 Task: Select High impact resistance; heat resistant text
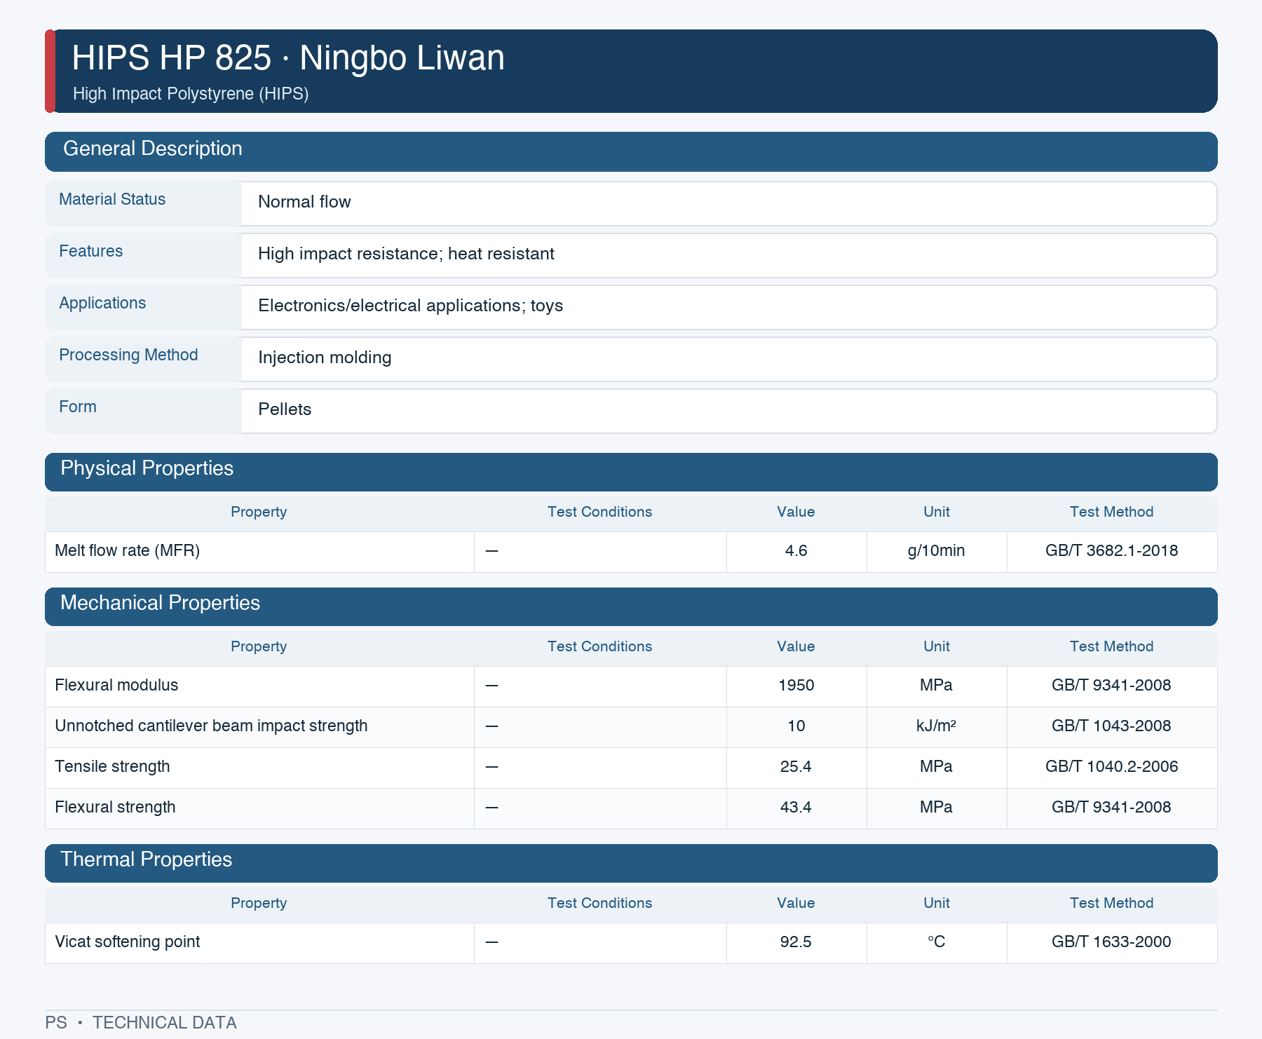pyautogui.click(x=406, y=254)
